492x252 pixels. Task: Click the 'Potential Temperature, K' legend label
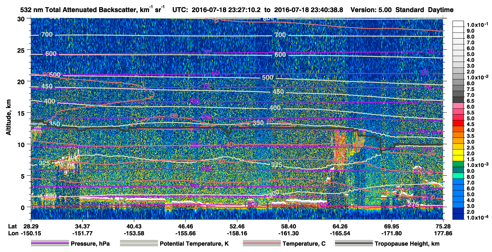[x=194, y=244]
